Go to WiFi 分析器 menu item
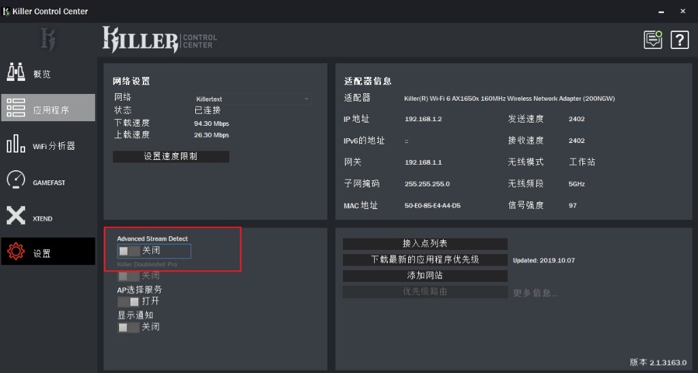698x373 pixels. pos(48,144)
